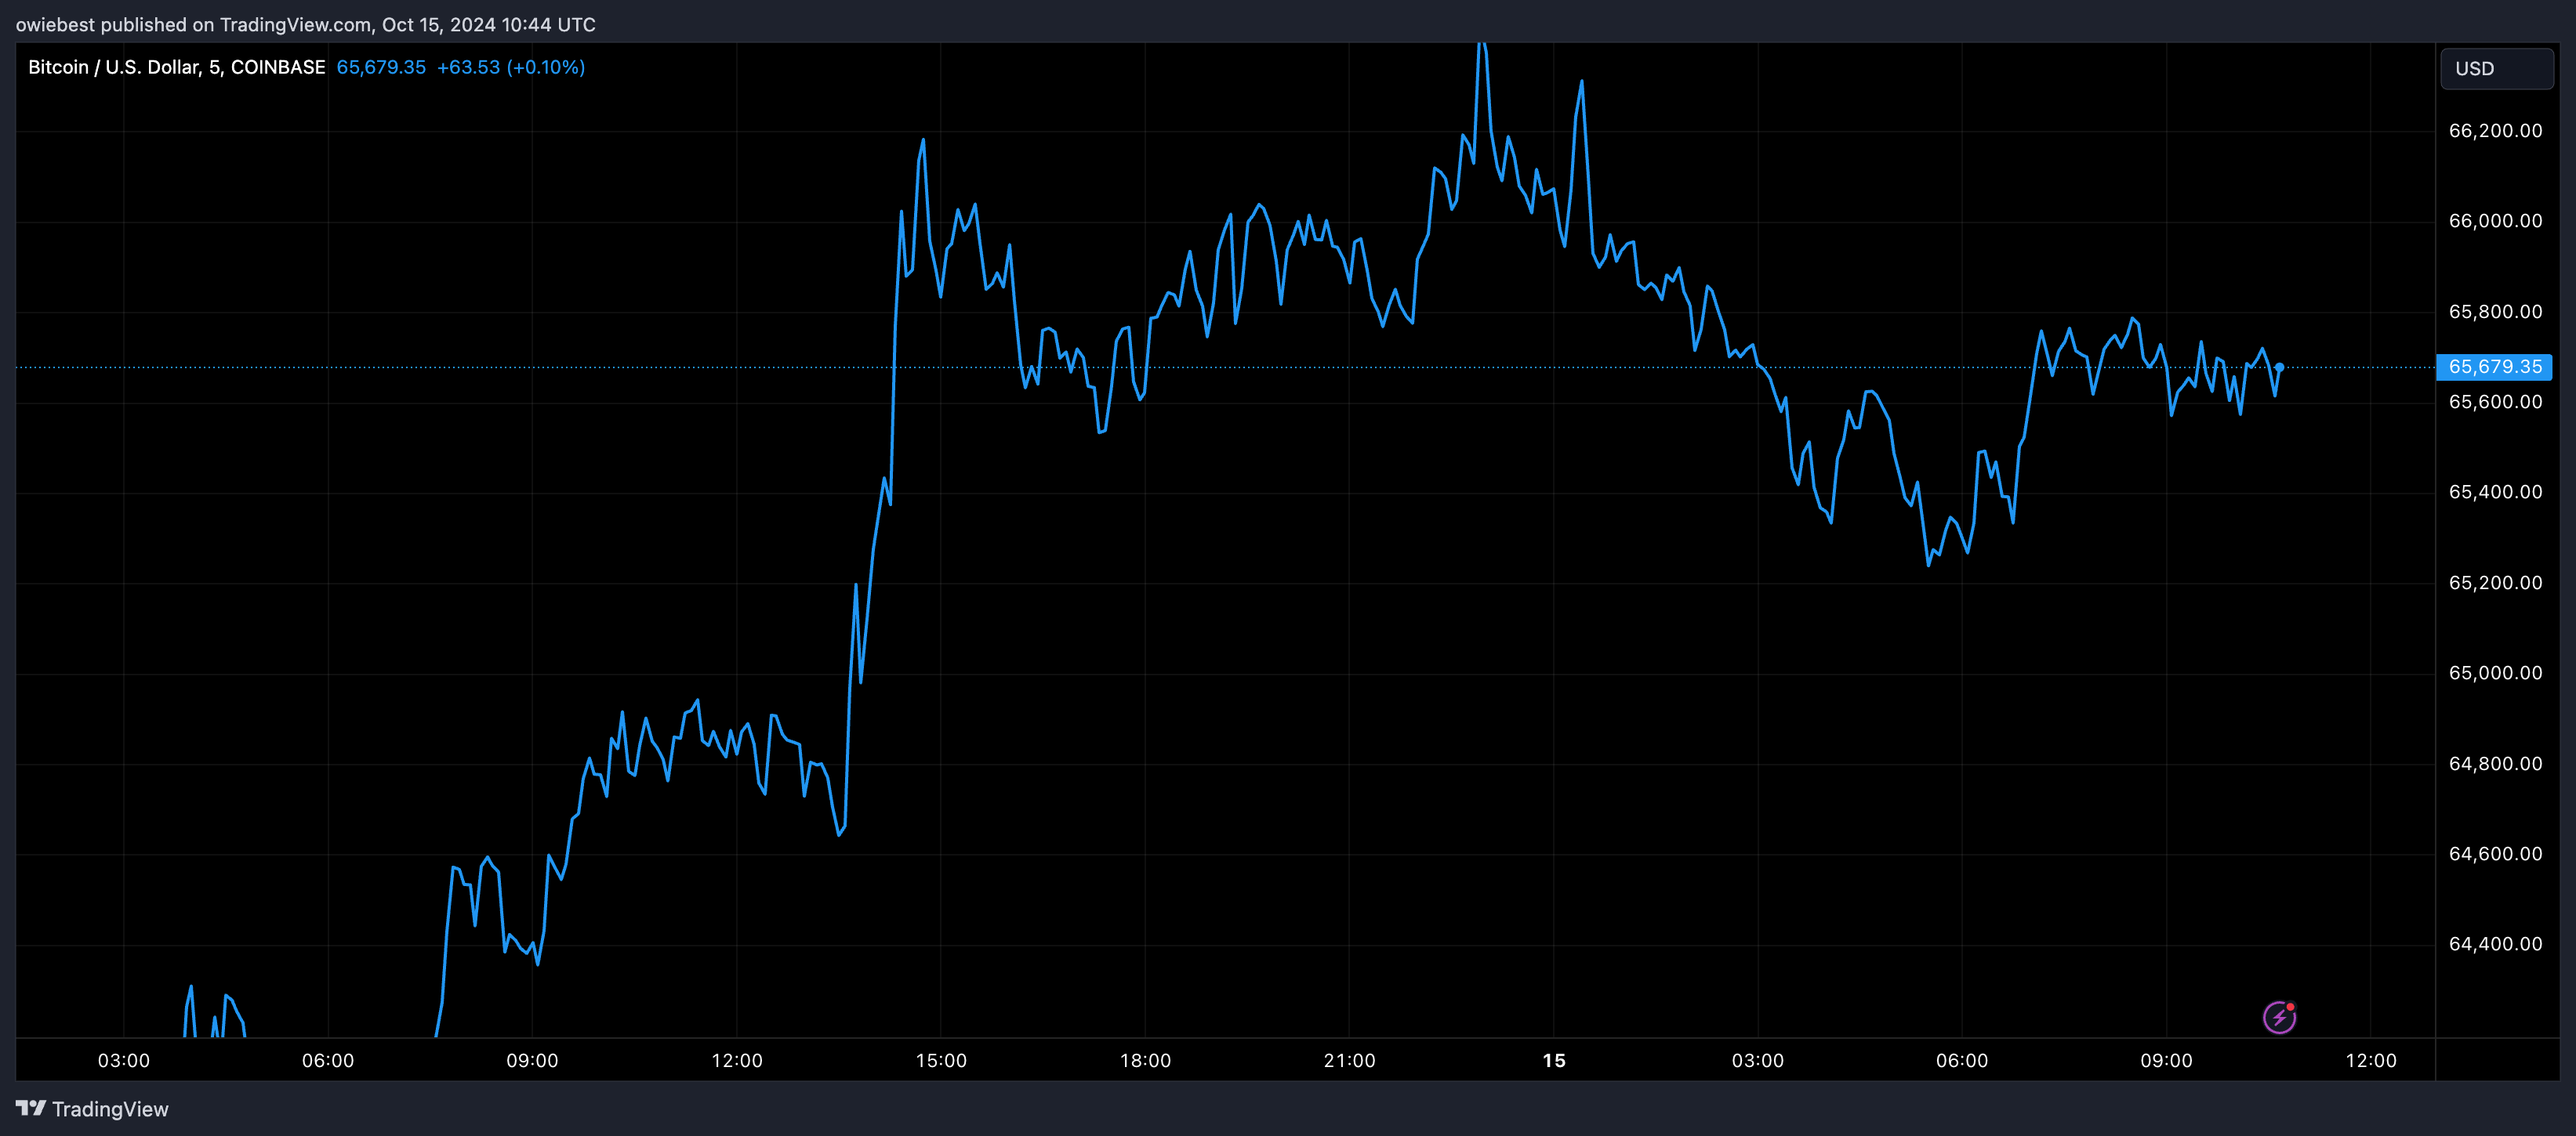Click the last price dot on line
This screenshot has width=2576, height=1136.
(2279, 367)
